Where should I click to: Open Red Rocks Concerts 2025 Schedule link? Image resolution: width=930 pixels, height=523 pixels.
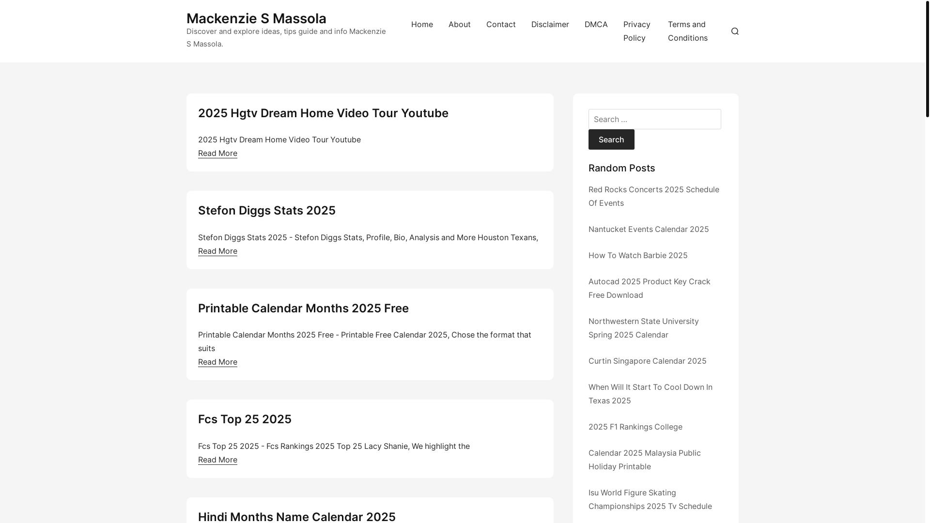pyautogui.click(x=653, y=196)
